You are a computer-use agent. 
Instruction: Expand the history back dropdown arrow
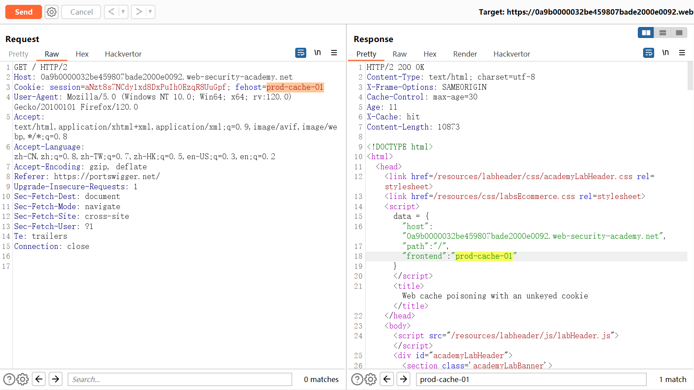123,12
